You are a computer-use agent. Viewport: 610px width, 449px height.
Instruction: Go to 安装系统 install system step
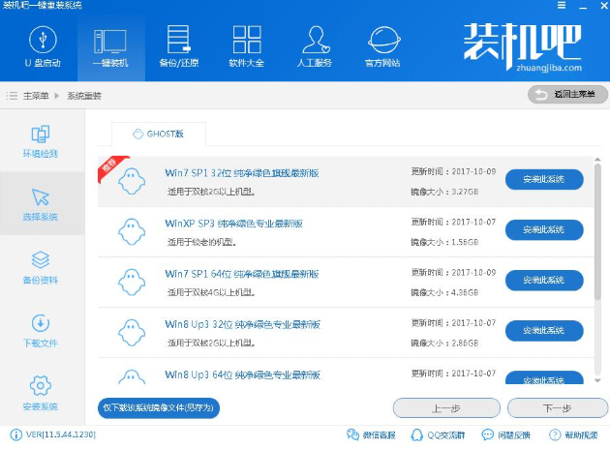pos(40,394)
